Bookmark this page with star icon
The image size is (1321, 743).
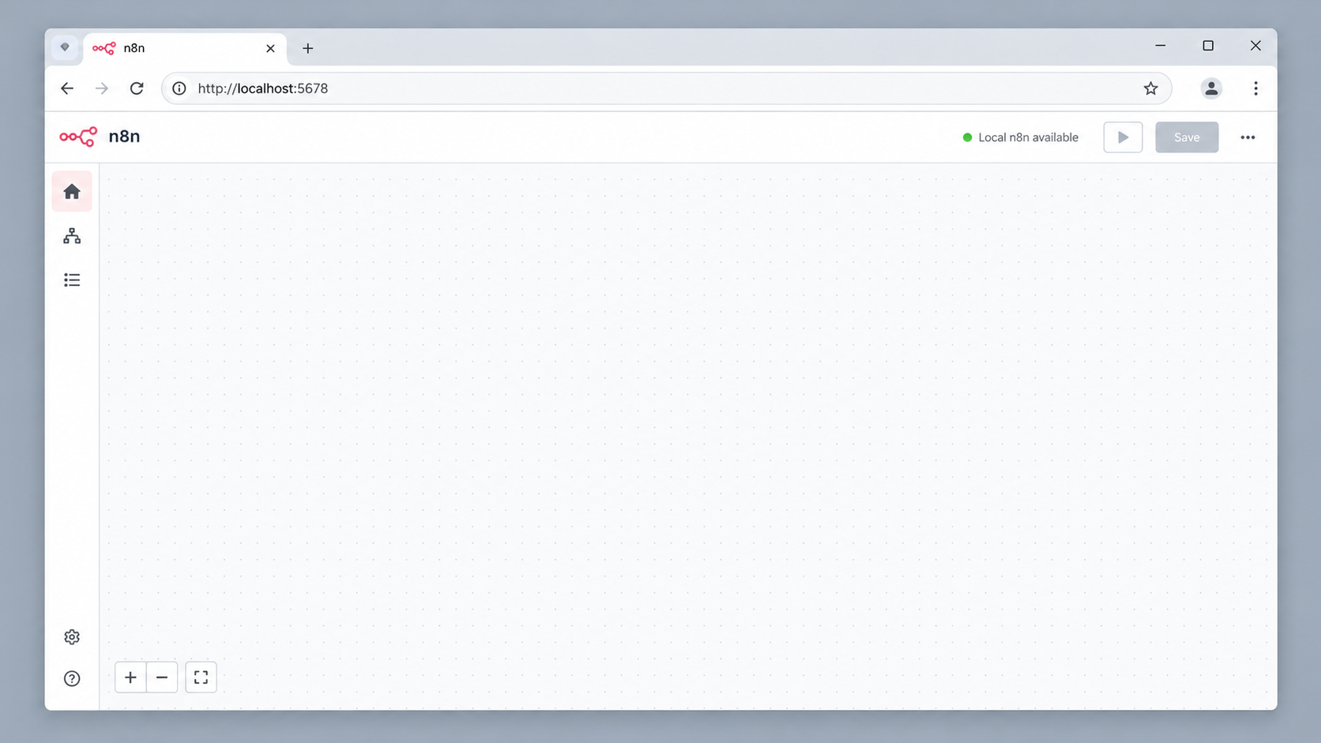coord(1150,88)
